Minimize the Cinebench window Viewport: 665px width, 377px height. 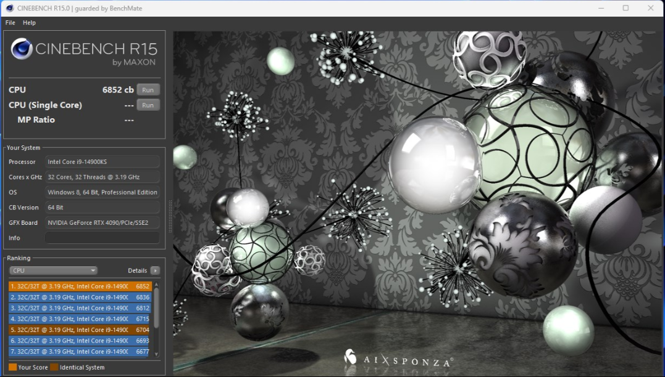(x=601, y=8)
